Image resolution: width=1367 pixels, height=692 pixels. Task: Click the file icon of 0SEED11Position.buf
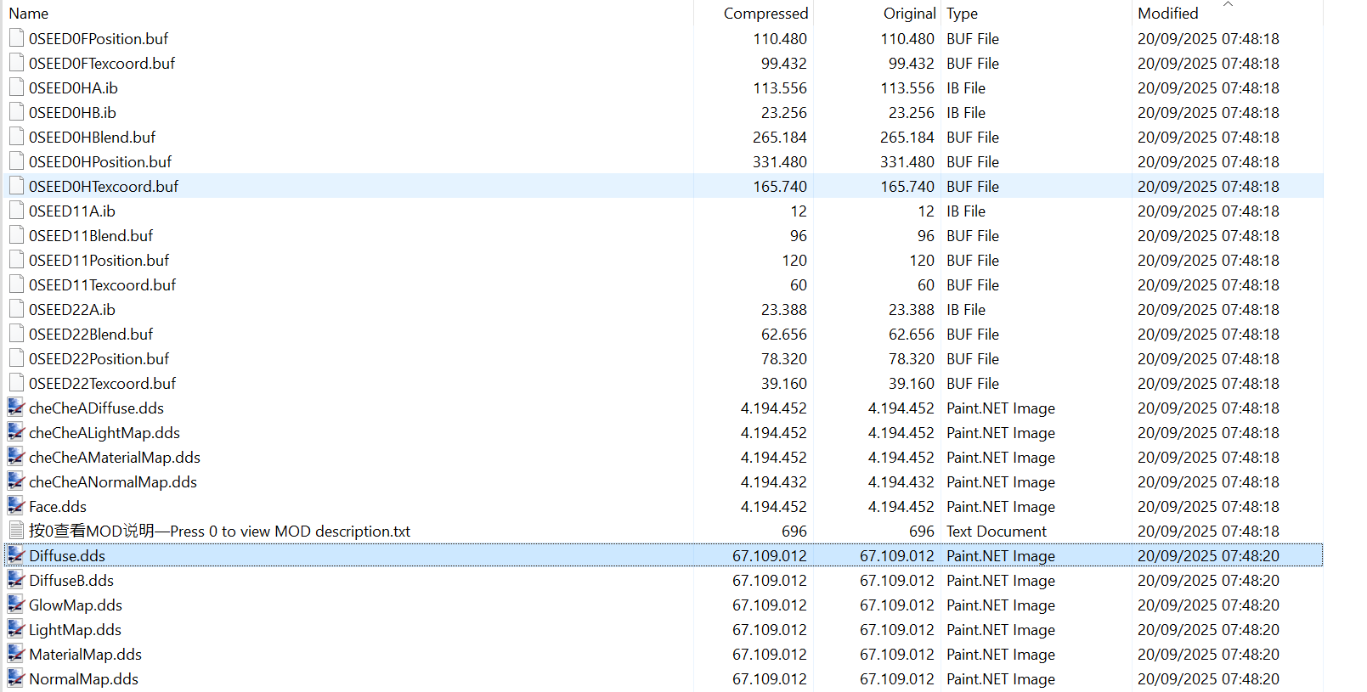[x=16, y=260]
